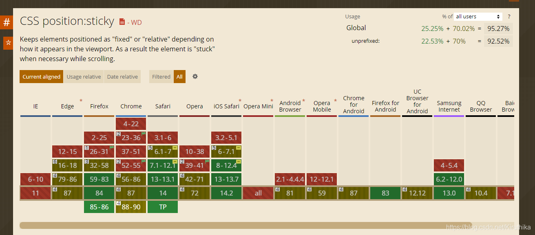Click the Chrome browser column header
The height and width of the screenshot is (235, 535).
point(131,106)
